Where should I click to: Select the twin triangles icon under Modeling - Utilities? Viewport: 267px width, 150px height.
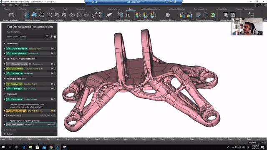click(127, 15)
